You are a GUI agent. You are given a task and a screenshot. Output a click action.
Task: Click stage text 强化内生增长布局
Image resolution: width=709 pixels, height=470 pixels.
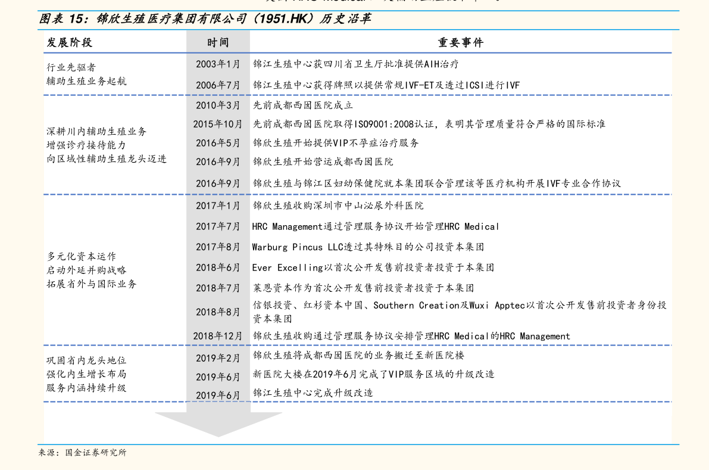click(x=86, y=374)
